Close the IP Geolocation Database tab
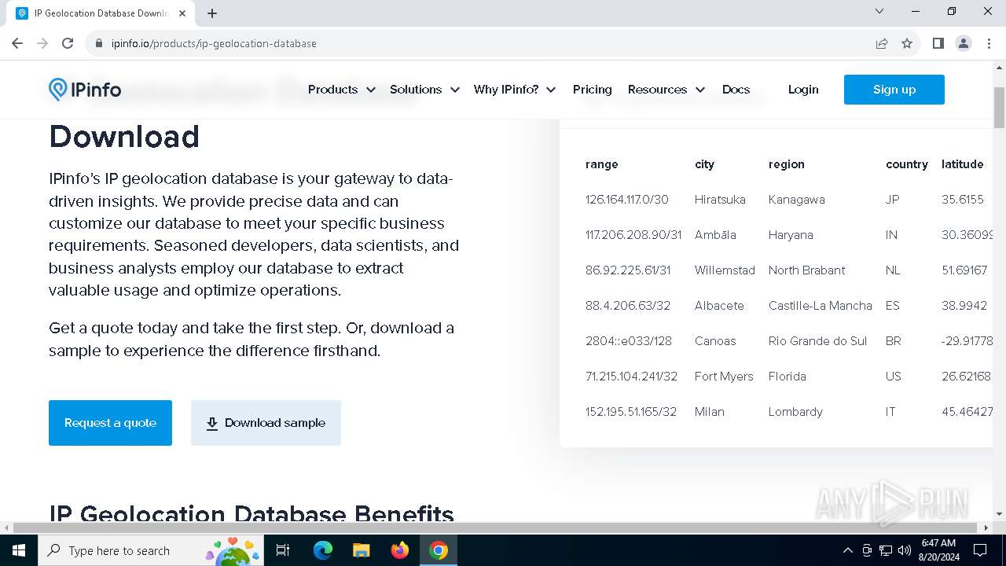This screenshot has width=1006, height=566. tap(182, 13)
